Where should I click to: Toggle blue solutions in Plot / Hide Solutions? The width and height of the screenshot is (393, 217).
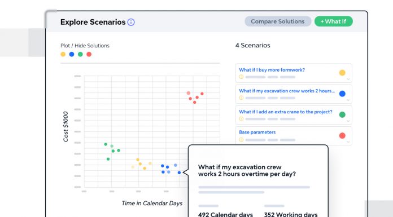click(72, 54)
